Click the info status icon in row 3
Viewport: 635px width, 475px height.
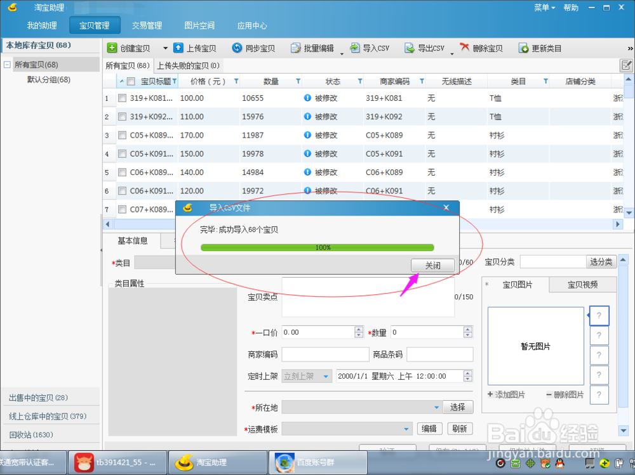[x=307, y=134]
